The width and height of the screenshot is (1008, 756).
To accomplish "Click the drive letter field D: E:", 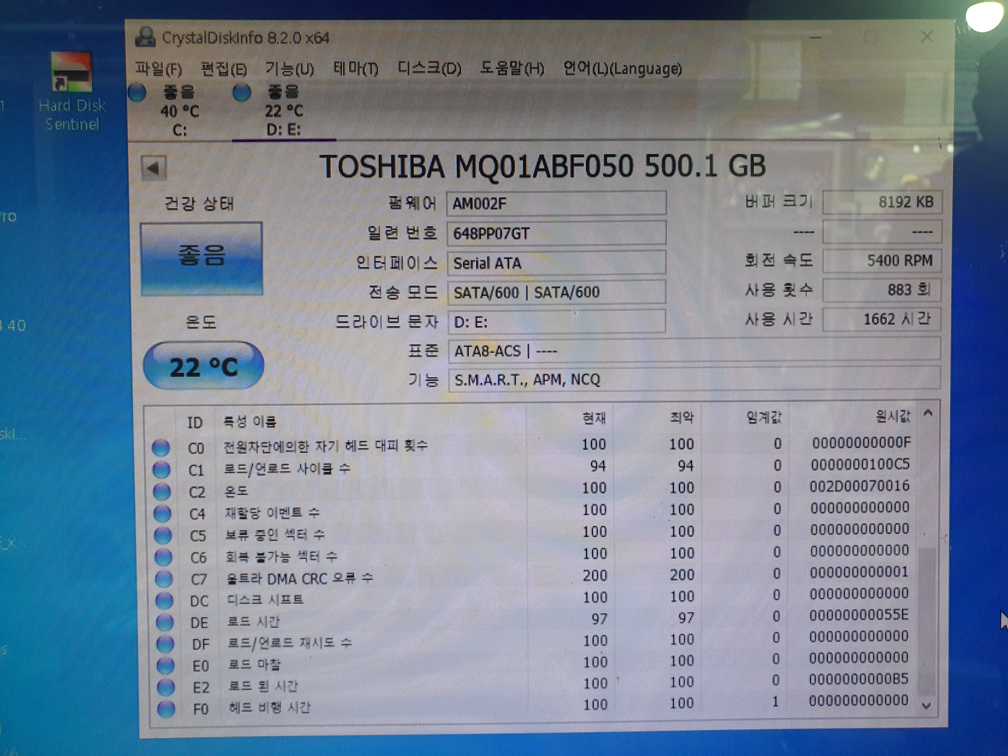I will 556,322.
